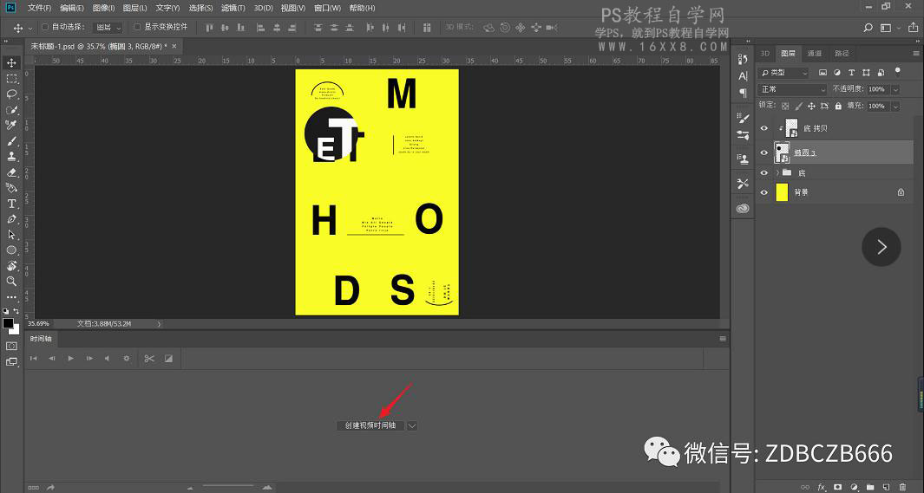The height and width of the screenshot is (493, 924).
Task: Open the History panel icon
Action: (743, 59)
